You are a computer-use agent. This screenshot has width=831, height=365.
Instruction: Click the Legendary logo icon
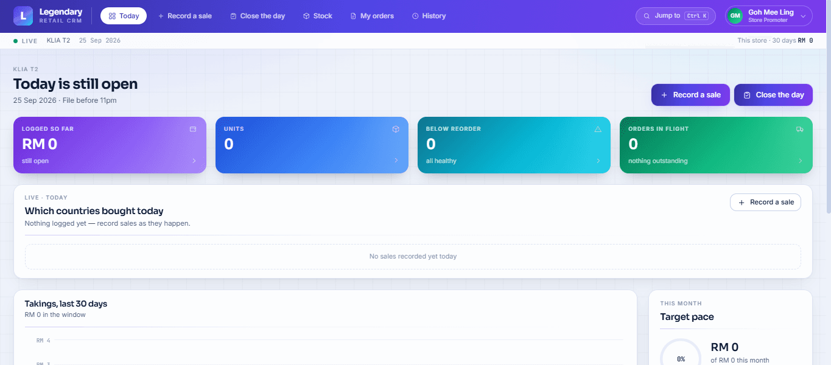pyautogui.click(x=23, y=16)
